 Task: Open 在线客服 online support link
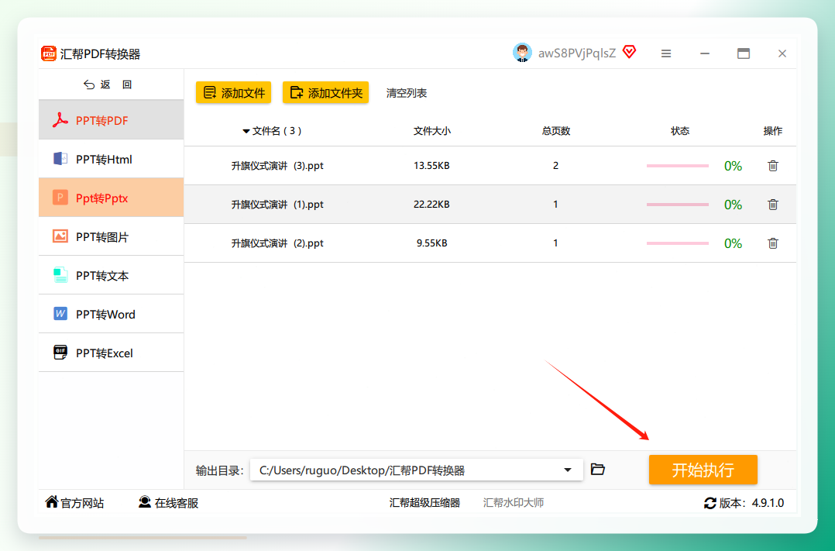pos(168,502)
